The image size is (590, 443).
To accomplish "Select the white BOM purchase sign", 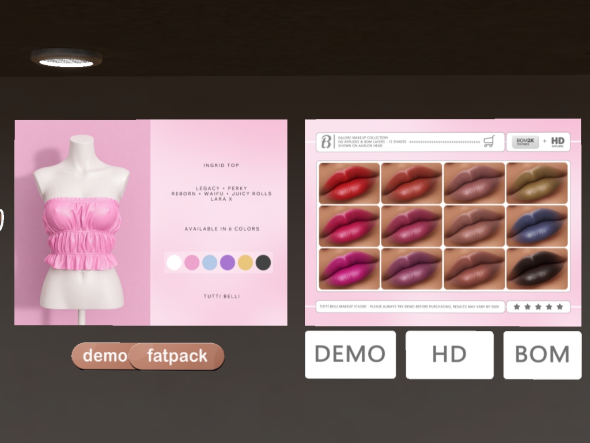I will [x=542, y=355].
